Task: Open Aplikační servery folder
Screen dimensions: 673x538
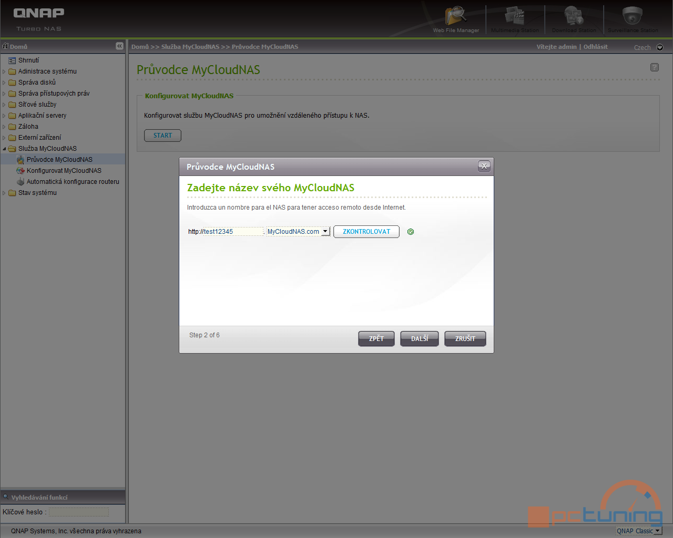Action: 42,116
